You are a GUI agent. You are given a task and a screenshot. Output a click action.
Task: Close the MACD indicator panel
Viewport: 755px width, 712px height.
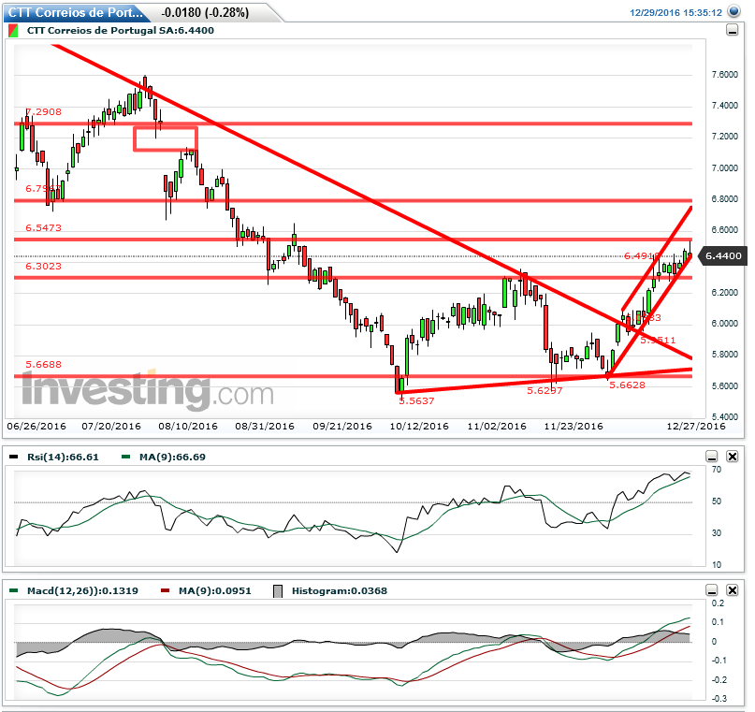[x=732, y=589]
